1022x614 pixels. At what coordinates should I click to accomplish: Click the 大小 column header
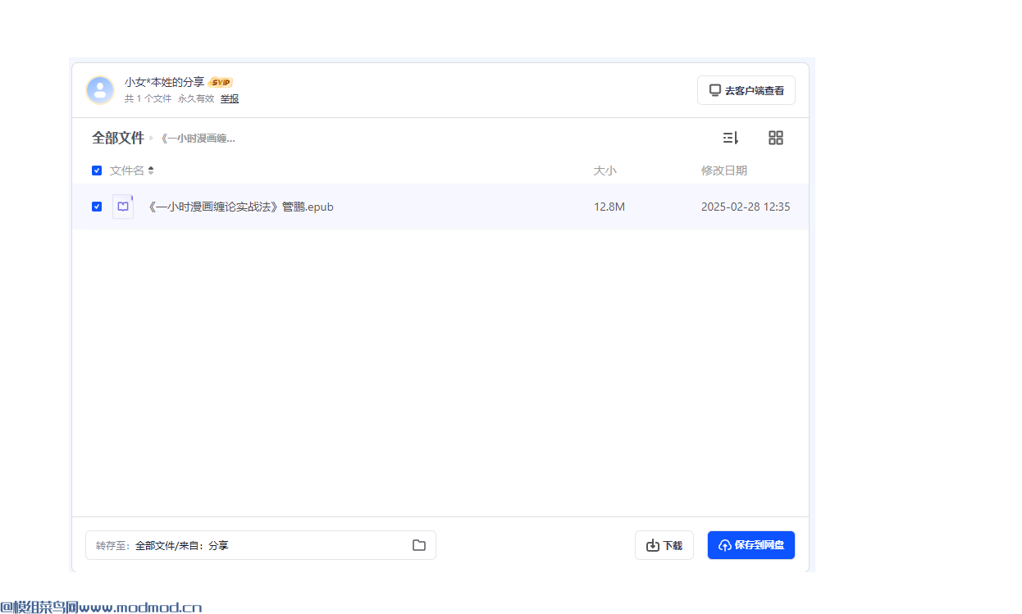point(605,171)
